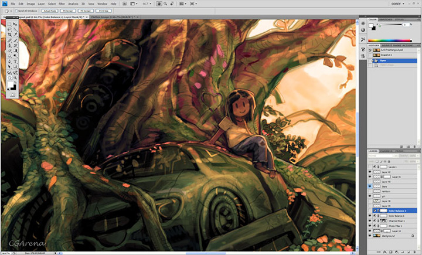Click the Hand tool icon in application bar
422x255 pixels.
click(x=159, y=4)
